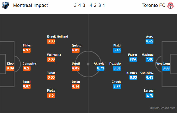Click Diop's 6.09 goalkeeper rating
177x113 pixels.
[x=10, y=68]
